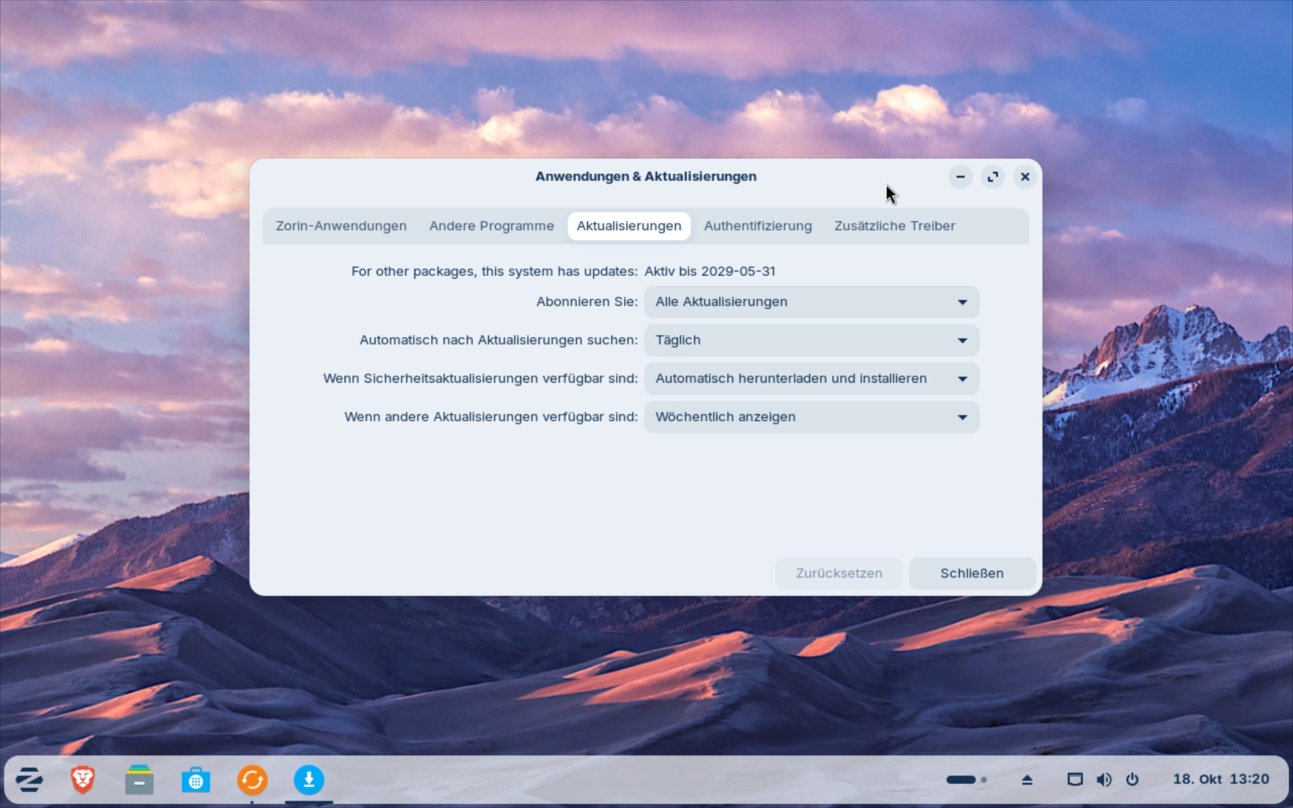The image size is (1293, 808).
Task: Click the orange Software Updater icon
Action: pos(252,780)
